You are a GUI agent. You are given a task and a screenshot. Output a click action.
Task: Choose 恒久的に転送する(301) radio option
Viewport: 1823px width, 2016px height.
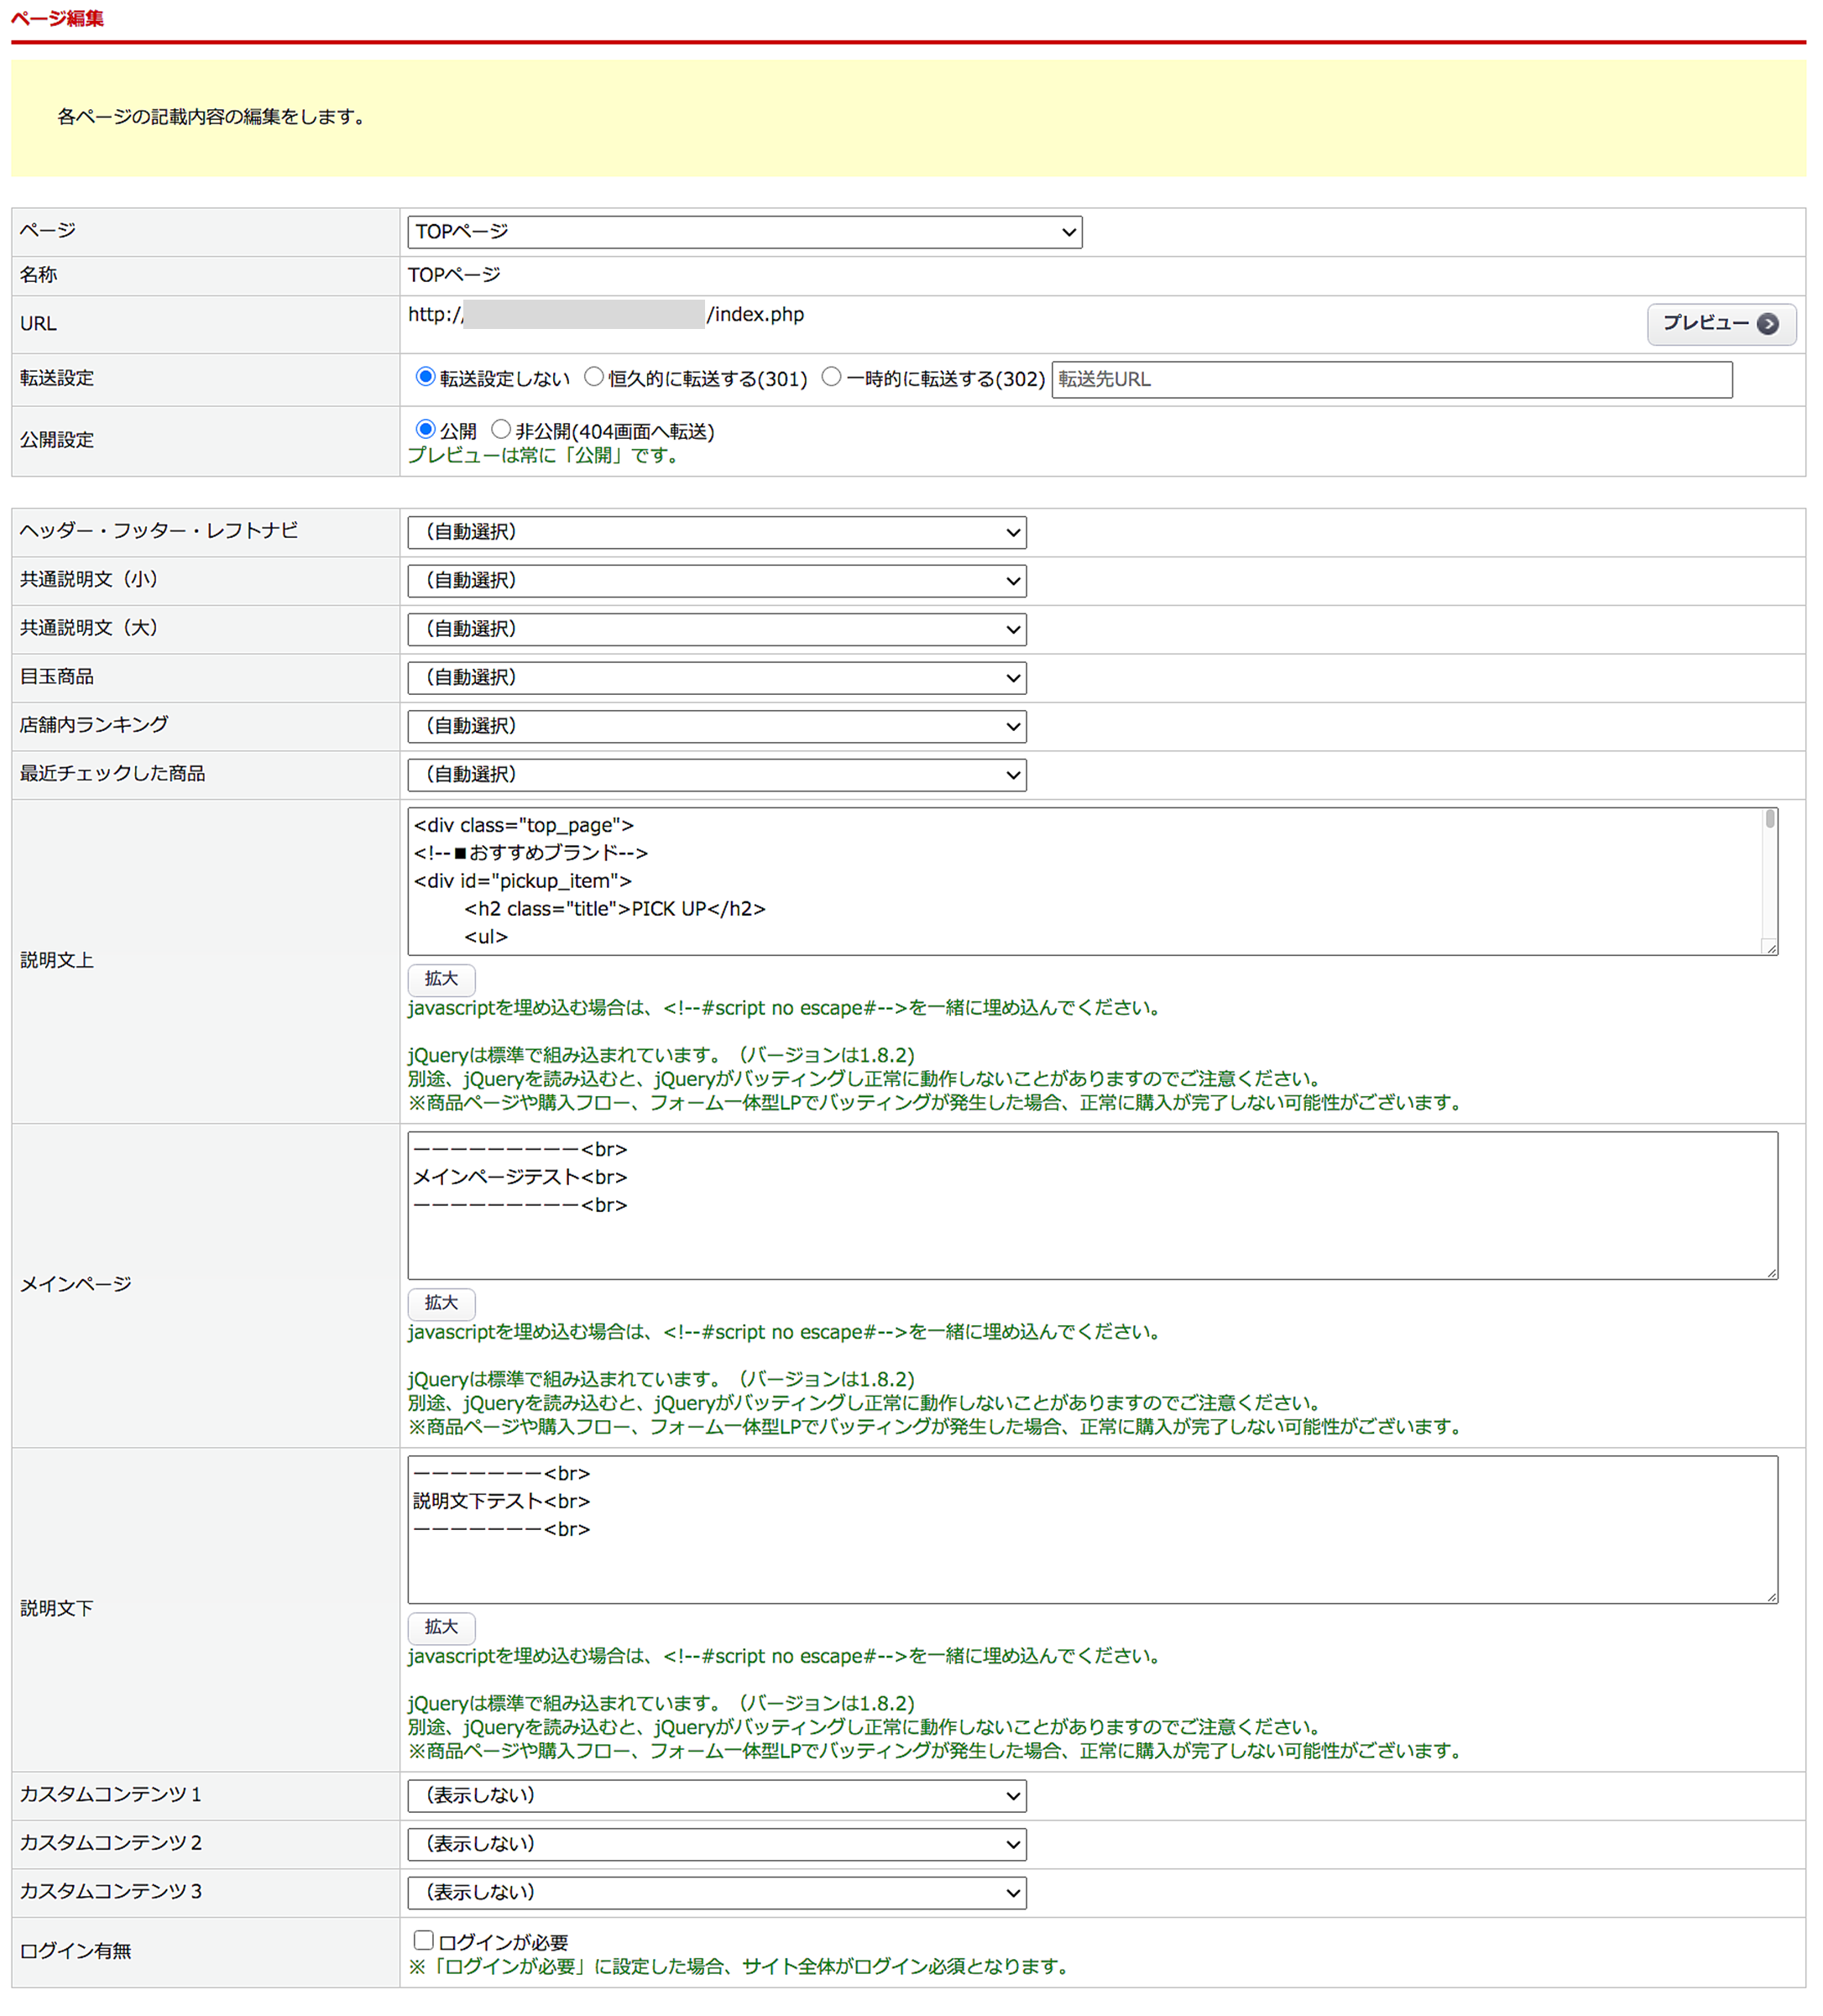594,377
